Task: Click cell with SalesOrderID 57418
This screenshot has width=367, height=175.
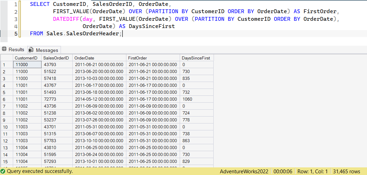Action: point(57,79)
